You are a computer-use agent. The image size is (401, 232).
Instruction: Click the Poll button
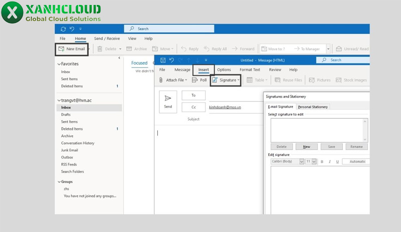coord(199,80)
